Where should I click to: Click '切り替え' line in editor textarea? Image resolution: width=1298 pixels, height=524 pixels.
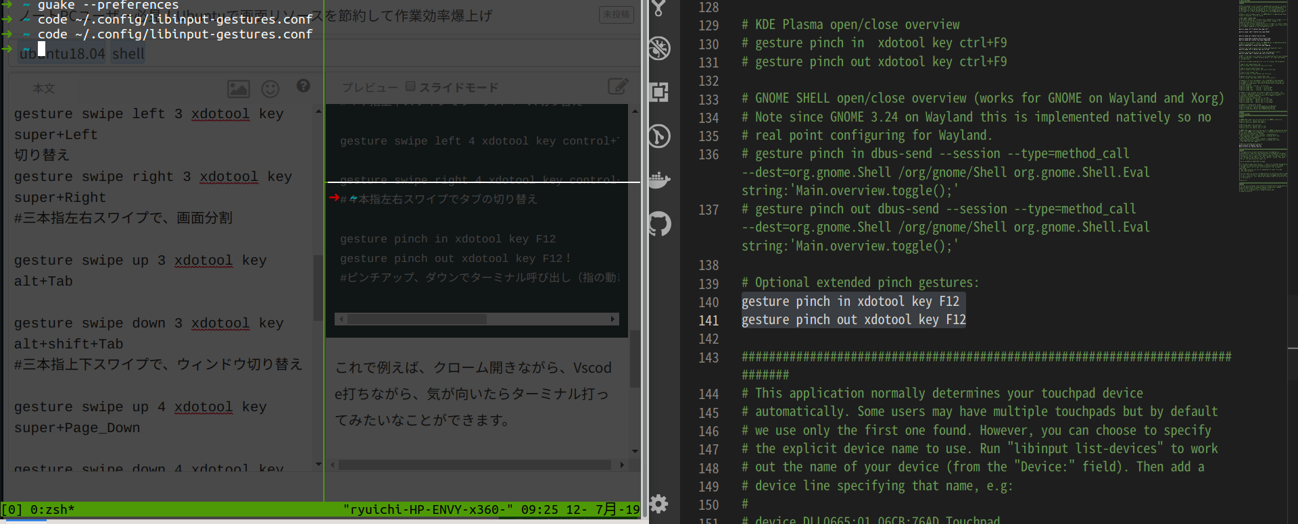coord(42,155)
